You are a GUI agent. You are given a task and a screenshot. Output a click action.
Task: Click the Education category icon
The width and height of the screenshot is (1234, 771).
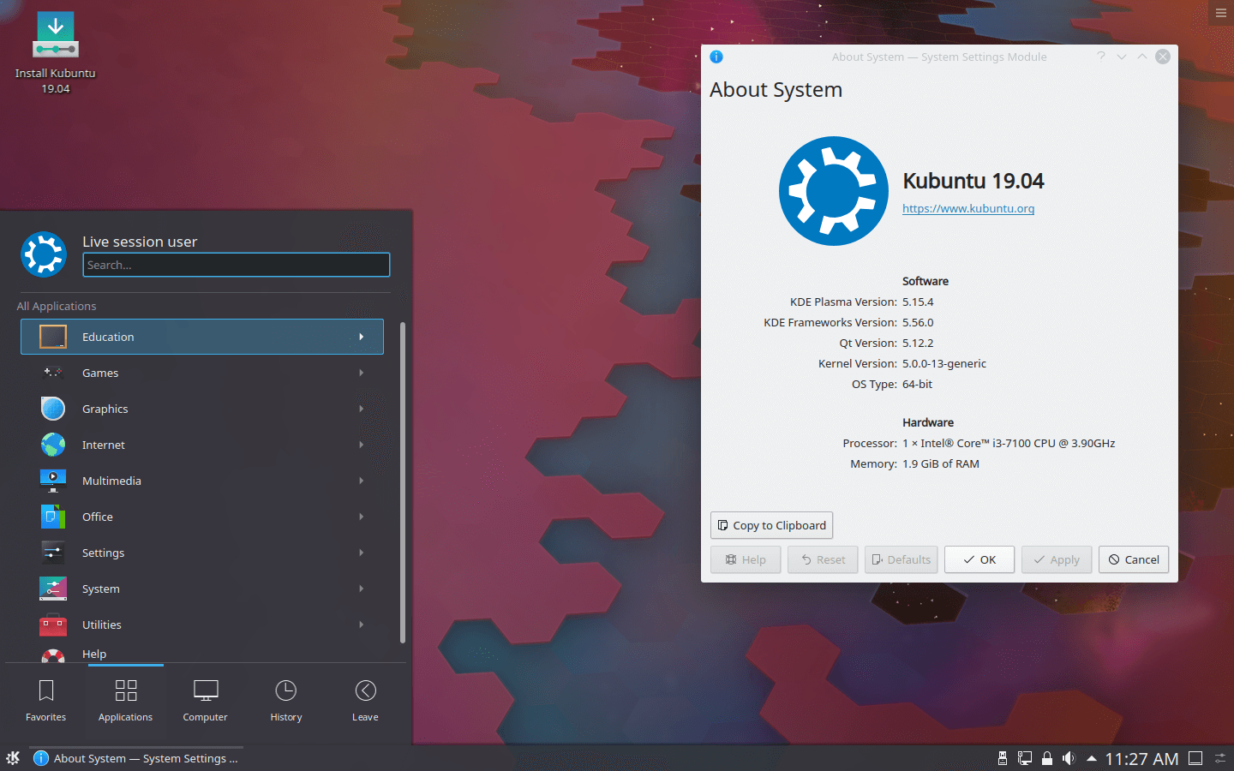[53, 337]
